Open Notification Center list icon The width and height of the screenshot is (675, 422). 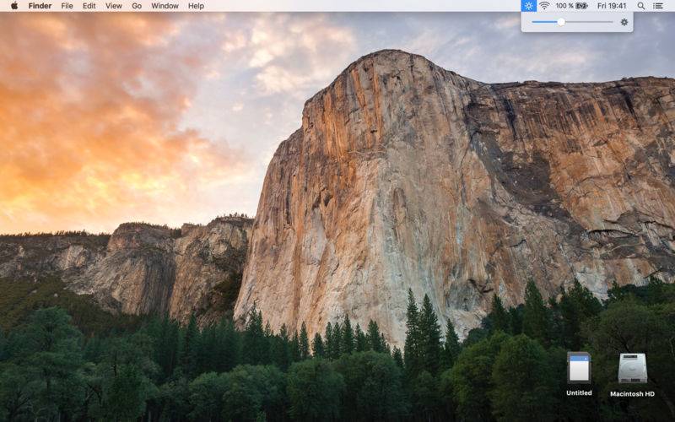(x=658, y=6)
